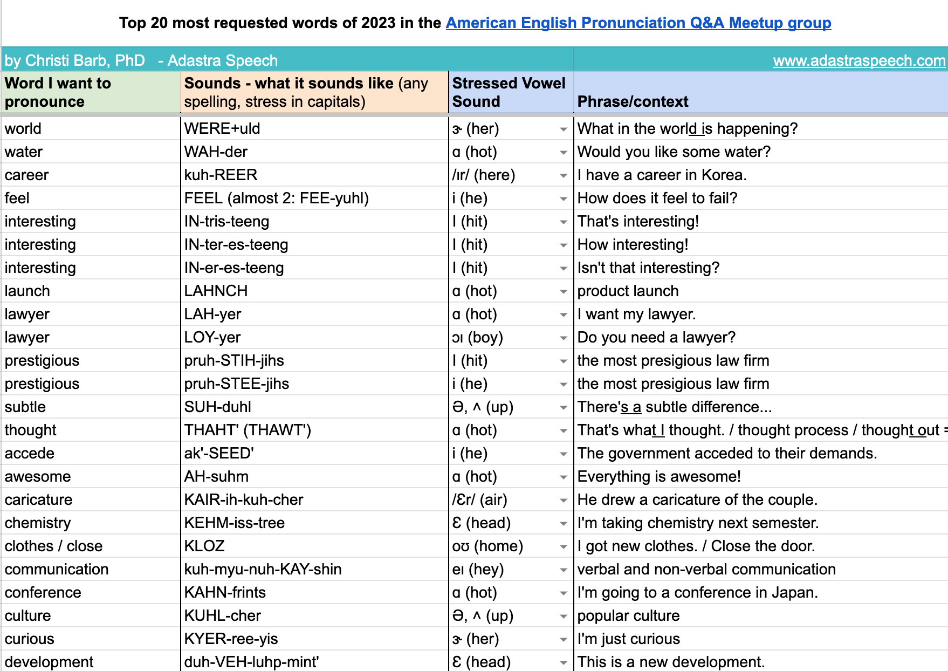Click the 'KEHM-iss-tree' pronunciation cell
The width and height of the screenshot is (948, 671).
click(x=314, y=523)
